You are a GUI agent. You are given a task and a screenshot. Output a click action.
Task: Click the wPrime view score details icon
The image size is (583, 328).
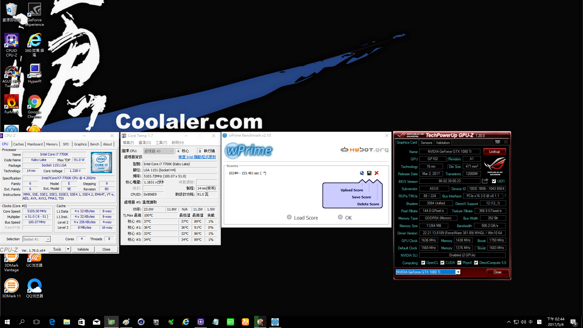pyautogui.click(x=362, y=173)
